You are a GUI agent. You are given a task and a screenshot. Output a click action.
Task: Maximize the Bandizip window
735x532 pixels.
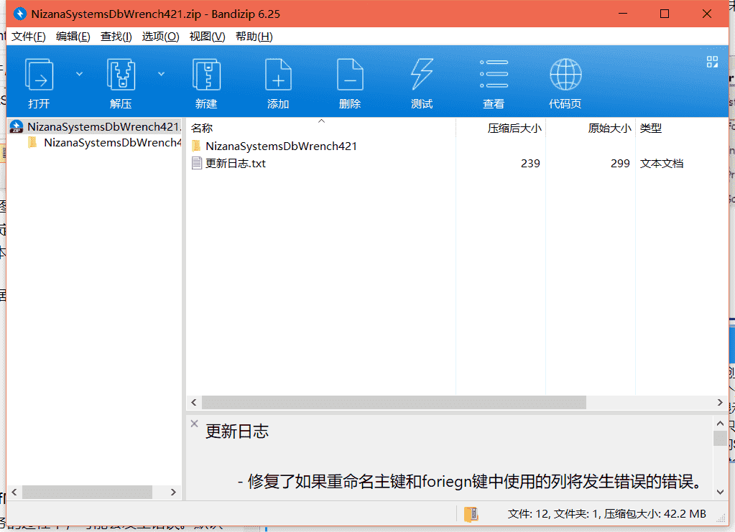664,14
